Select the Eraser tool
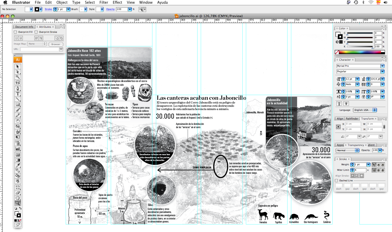 [18, 193]
